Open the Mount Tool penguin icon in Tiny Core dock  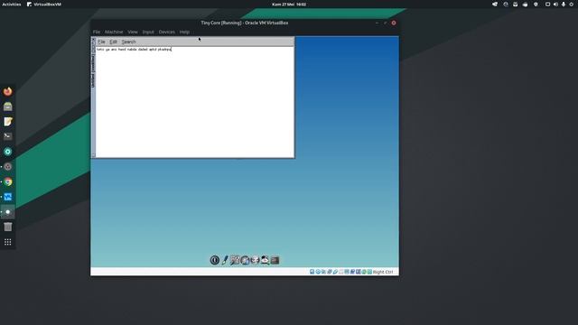265,260
